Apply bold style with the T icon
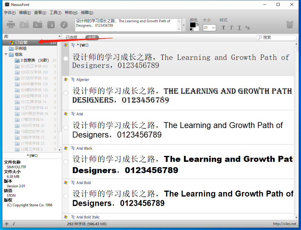 pos(223,28)
